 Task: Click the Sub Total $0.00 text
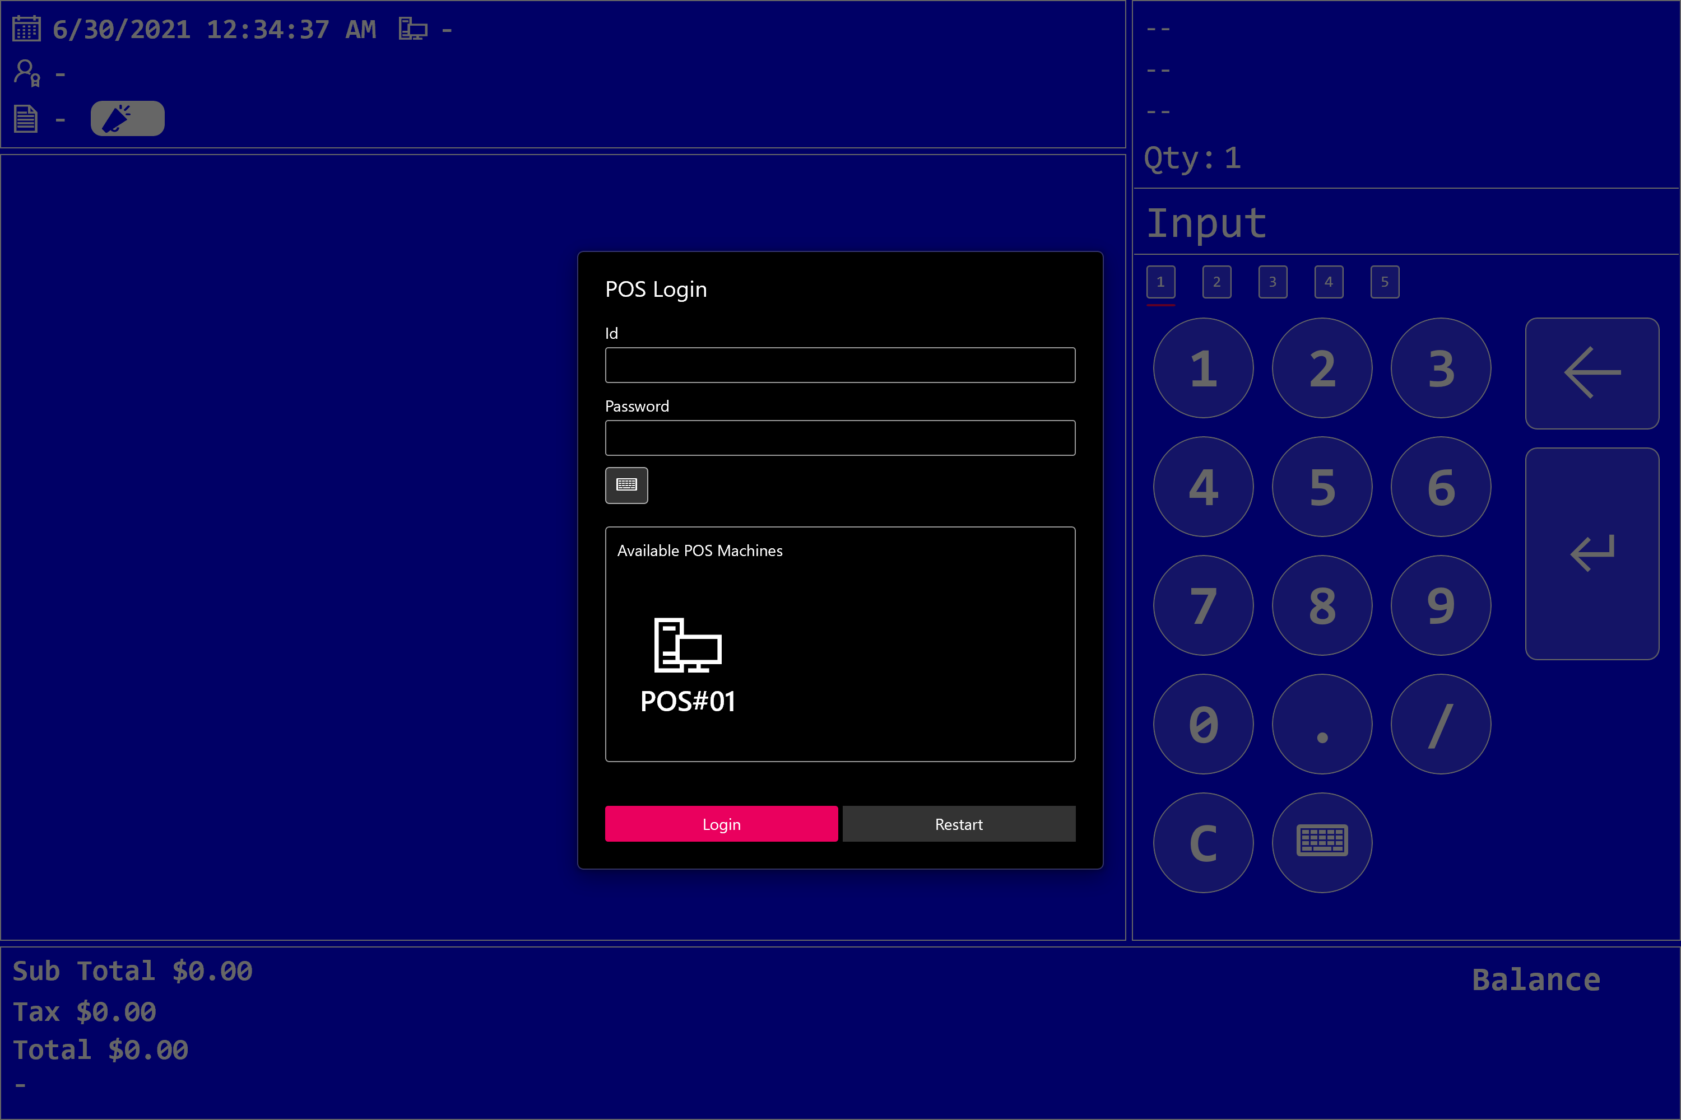click(133, 972)
